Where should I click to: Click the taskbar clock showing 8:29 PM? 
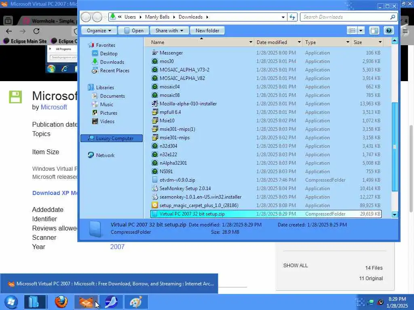tap(397, 299)
